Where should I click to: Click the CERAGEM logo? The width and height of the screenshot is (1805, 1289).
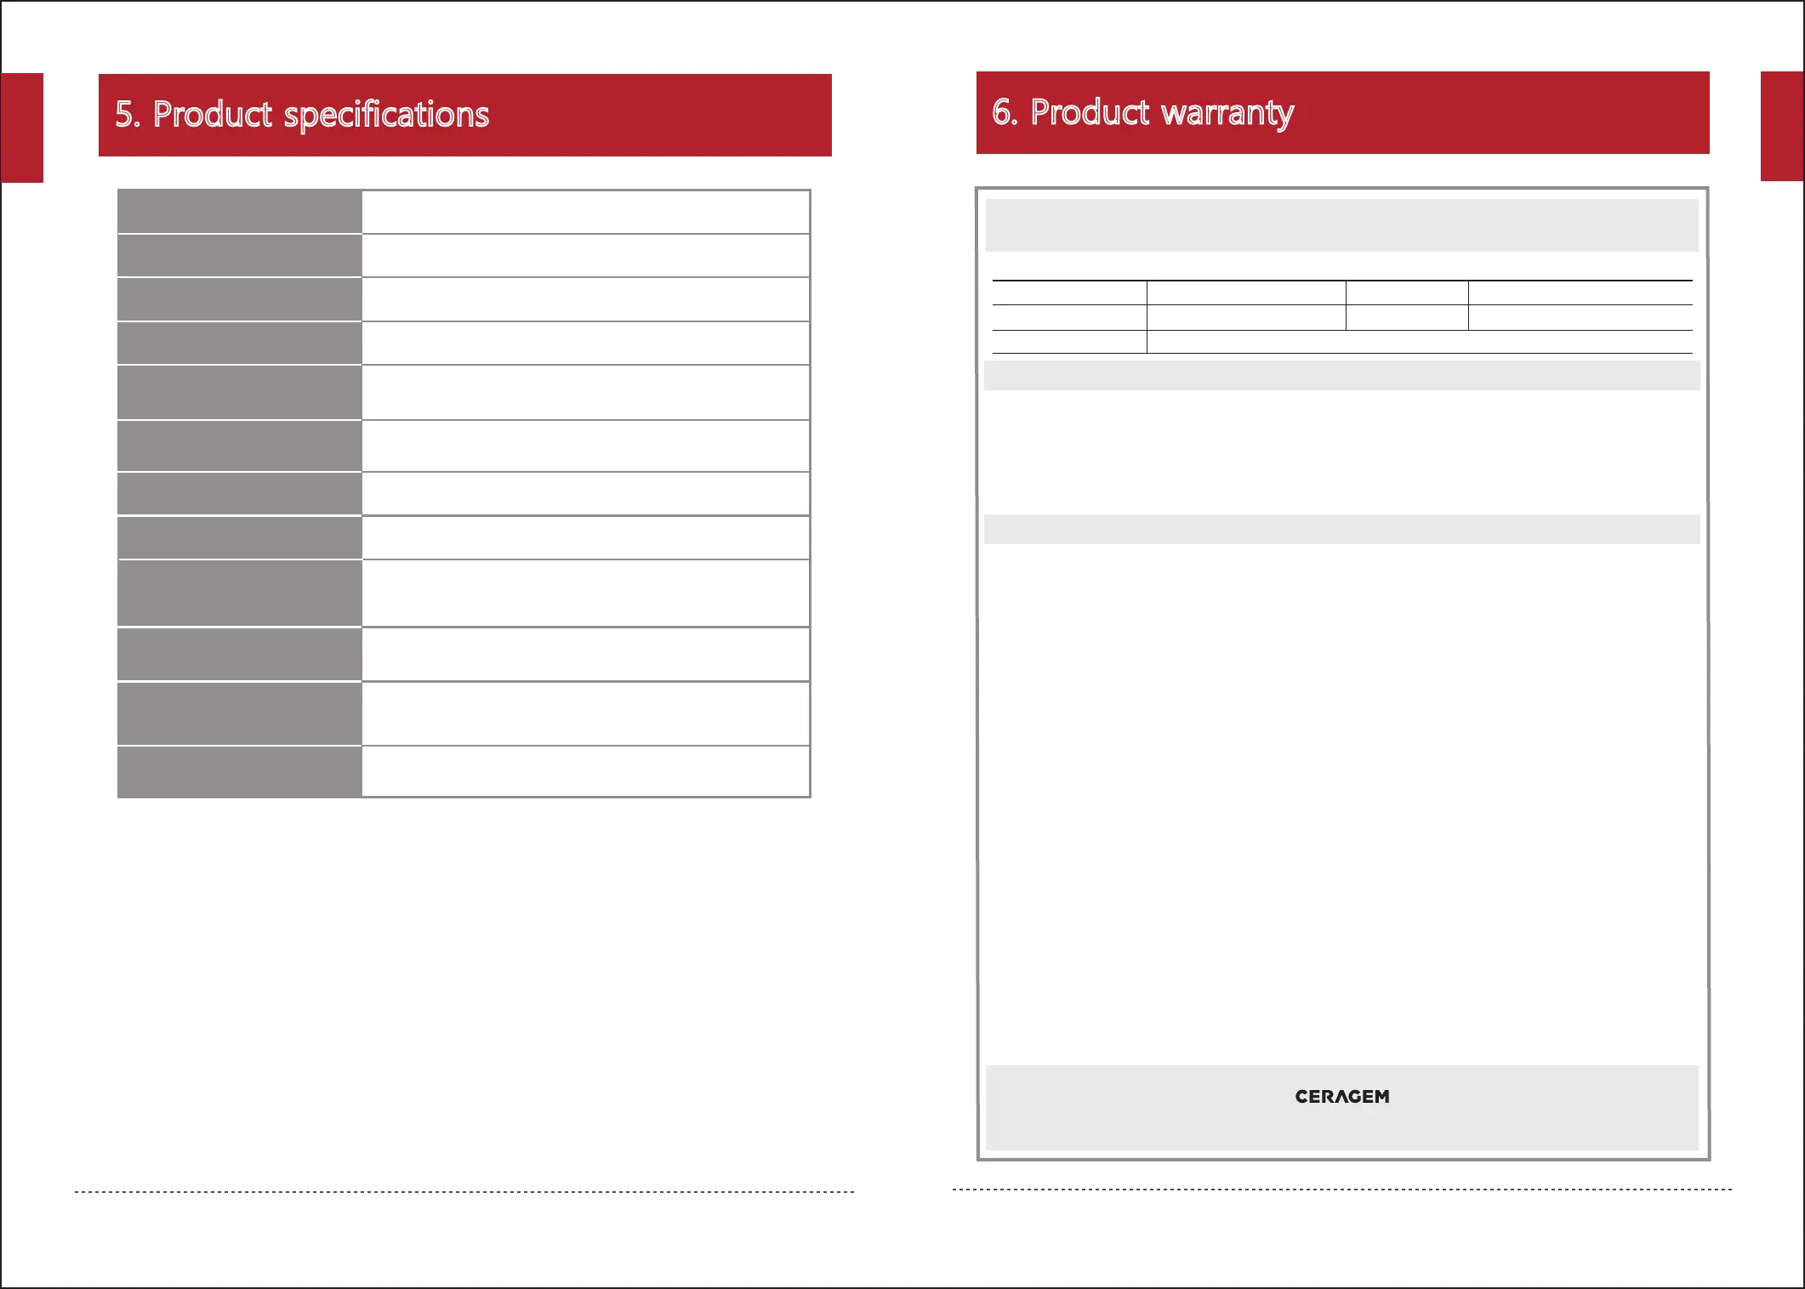click(x=1341, y=1096)
